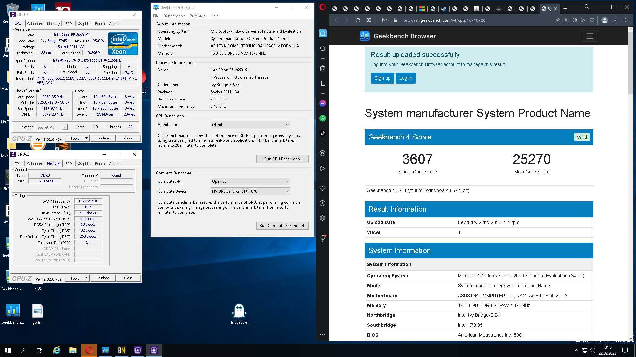
Task: Open Action Center notifications
Action: coord(625,350)
